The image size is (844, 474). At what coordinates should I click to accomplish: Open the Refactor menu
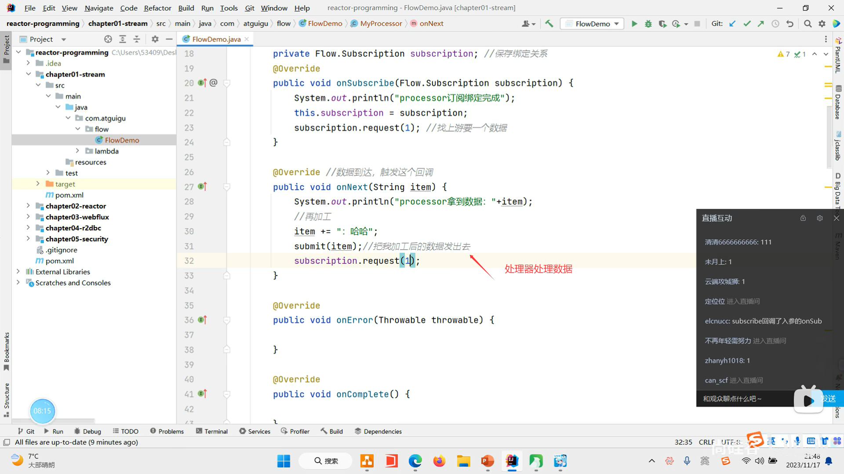tap(157, 8)
